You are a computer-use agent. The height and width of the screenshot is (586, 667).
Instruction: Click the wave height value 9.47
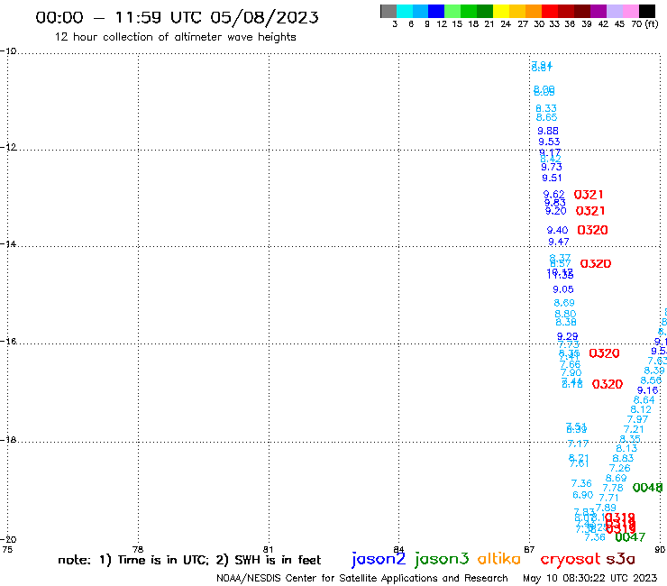(559, 243)
